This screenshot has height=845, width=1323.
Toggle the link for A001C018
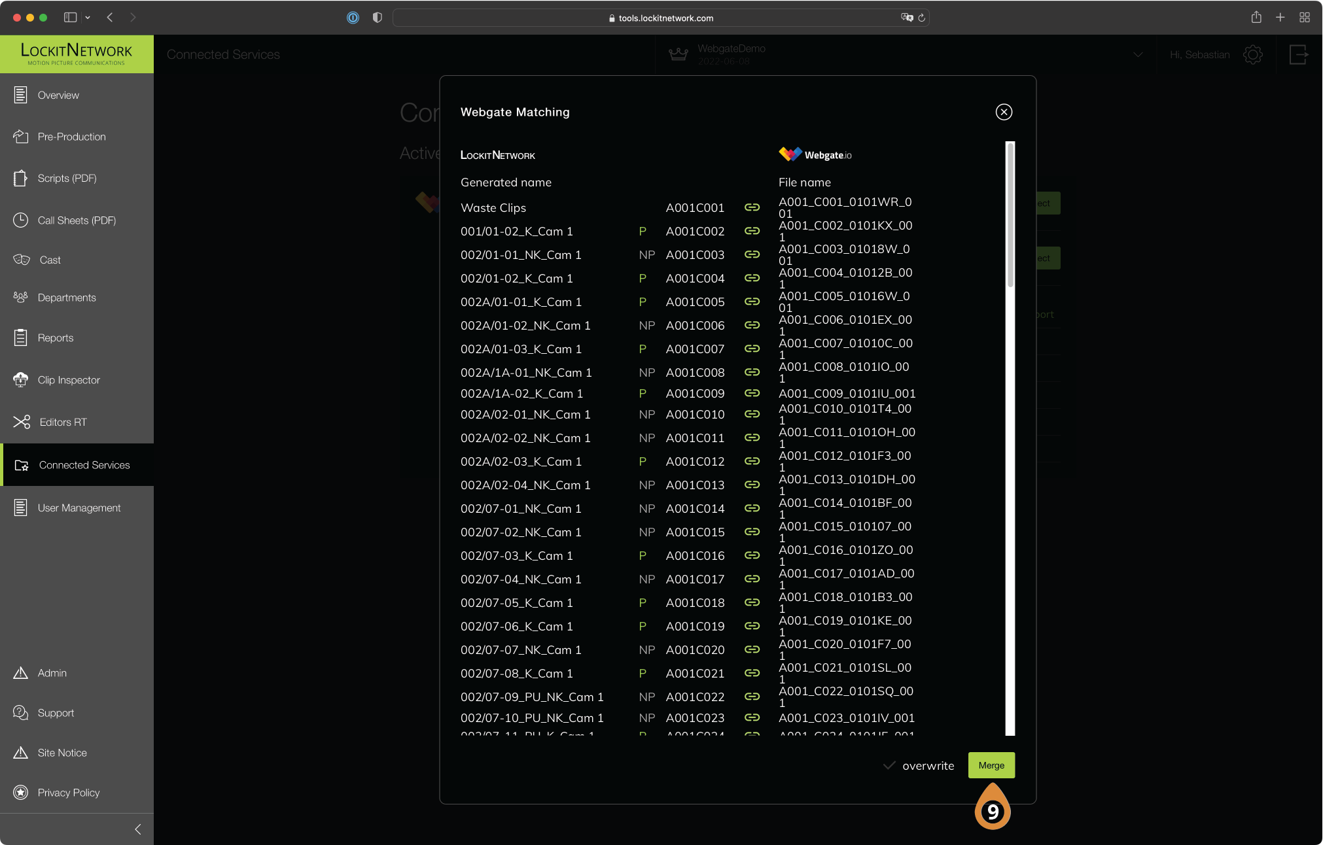point(752,602)
